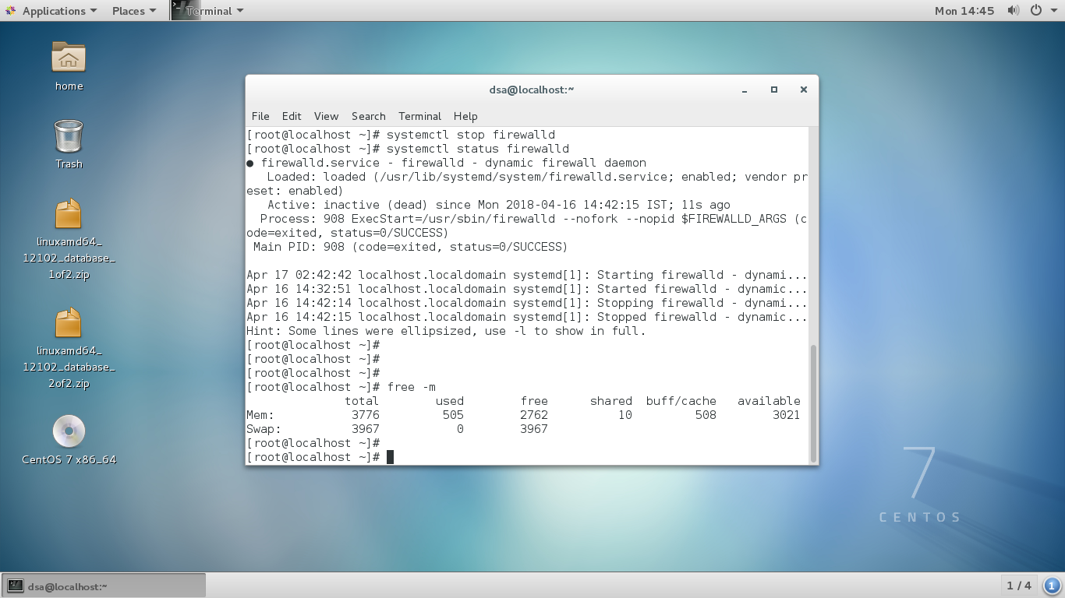Click the 'buff/cache' column header
Viewport: 1065px width, 598px height.
[x=681, y=401]
